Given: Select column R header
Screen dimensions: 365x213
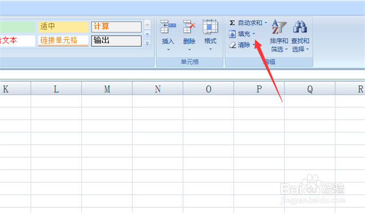Looking at the screenshot, I should coord(350,88).
